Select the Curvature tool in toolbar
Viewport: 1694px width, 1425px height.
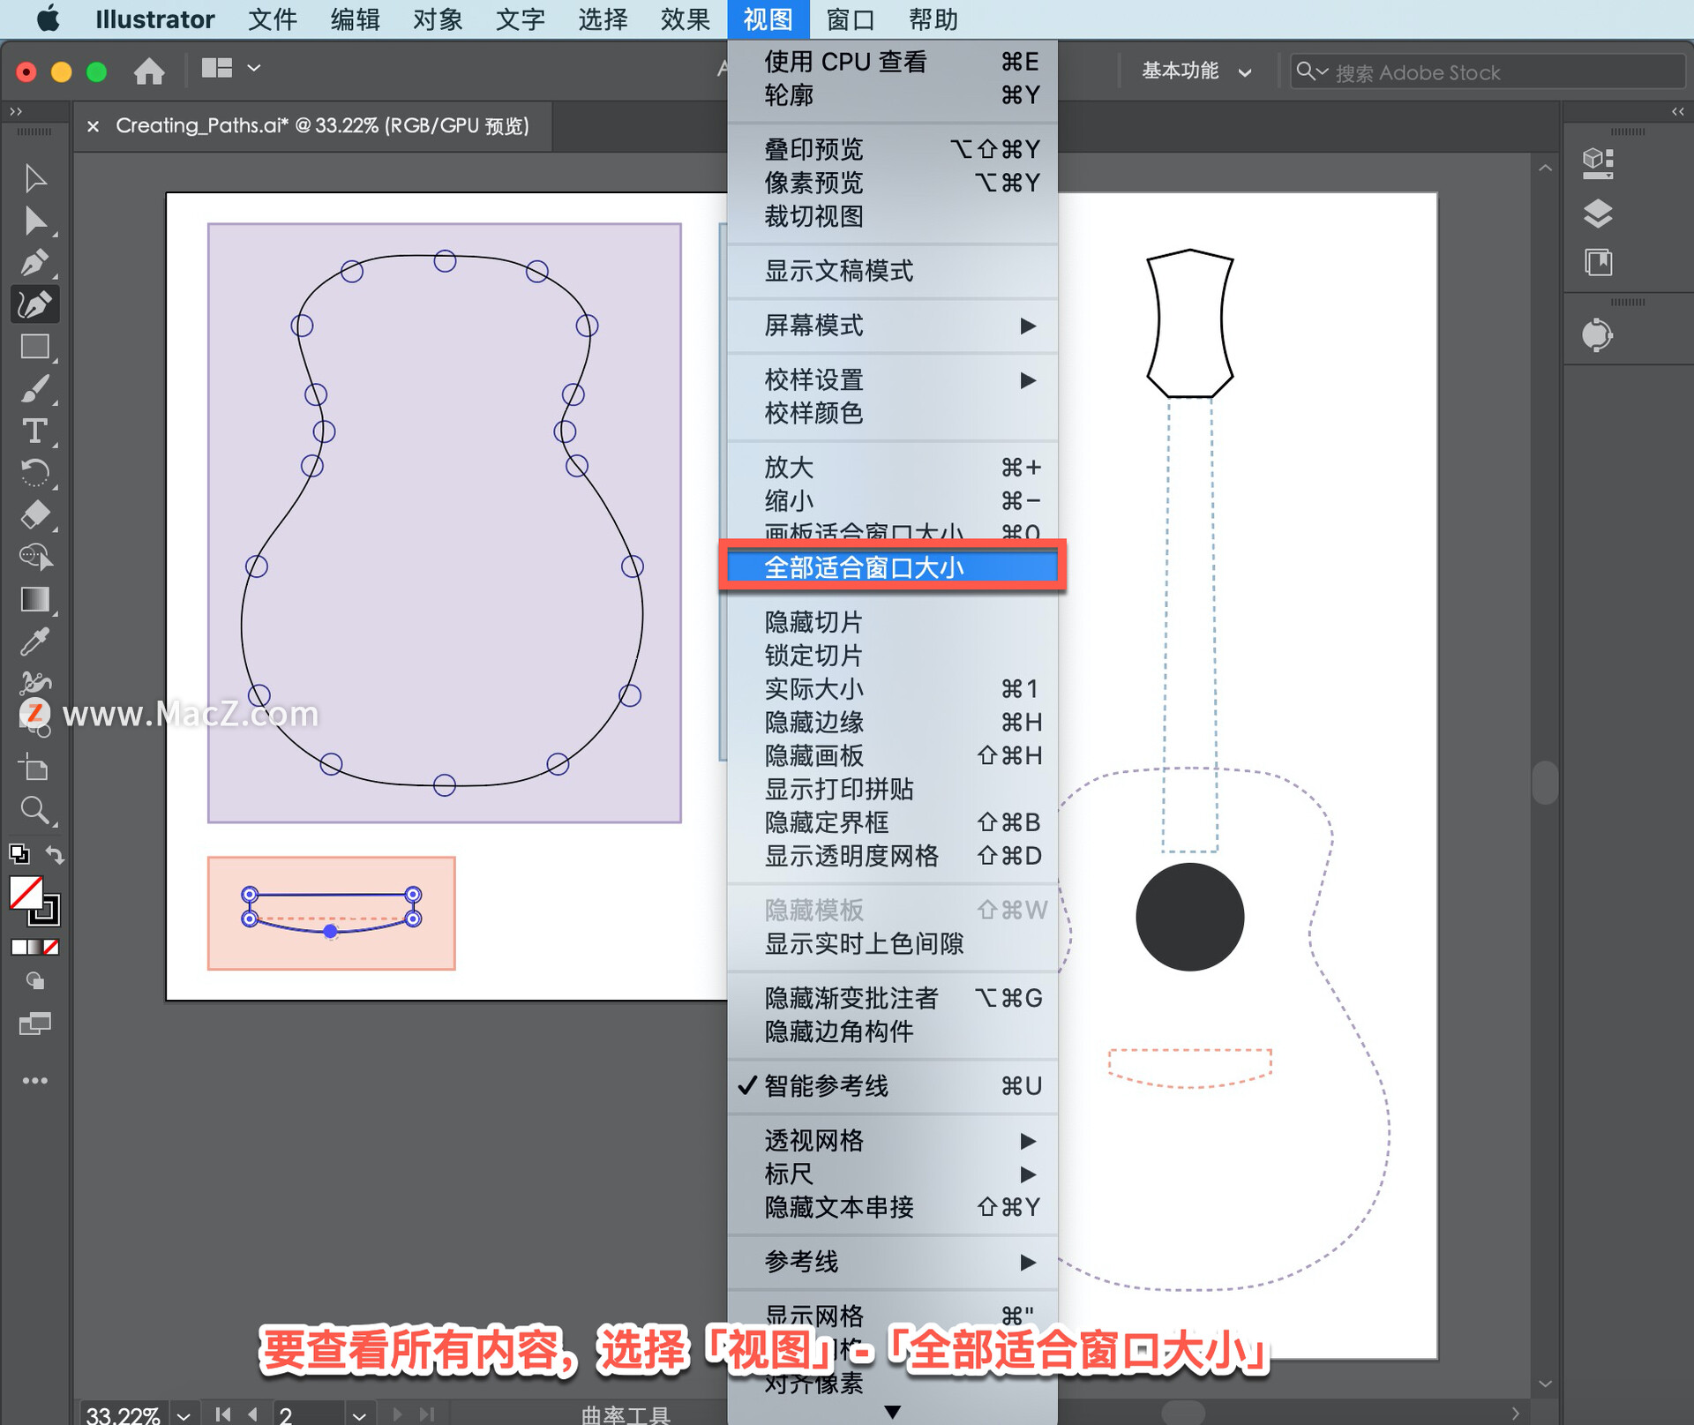pyautogui.click(x=34, y=305)
